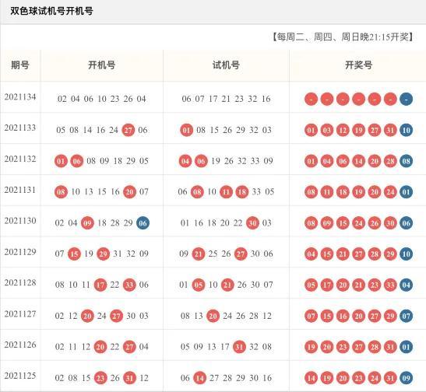
Task: Click red ball 09 in 2021130 开机号
Action: click(87, 223)
